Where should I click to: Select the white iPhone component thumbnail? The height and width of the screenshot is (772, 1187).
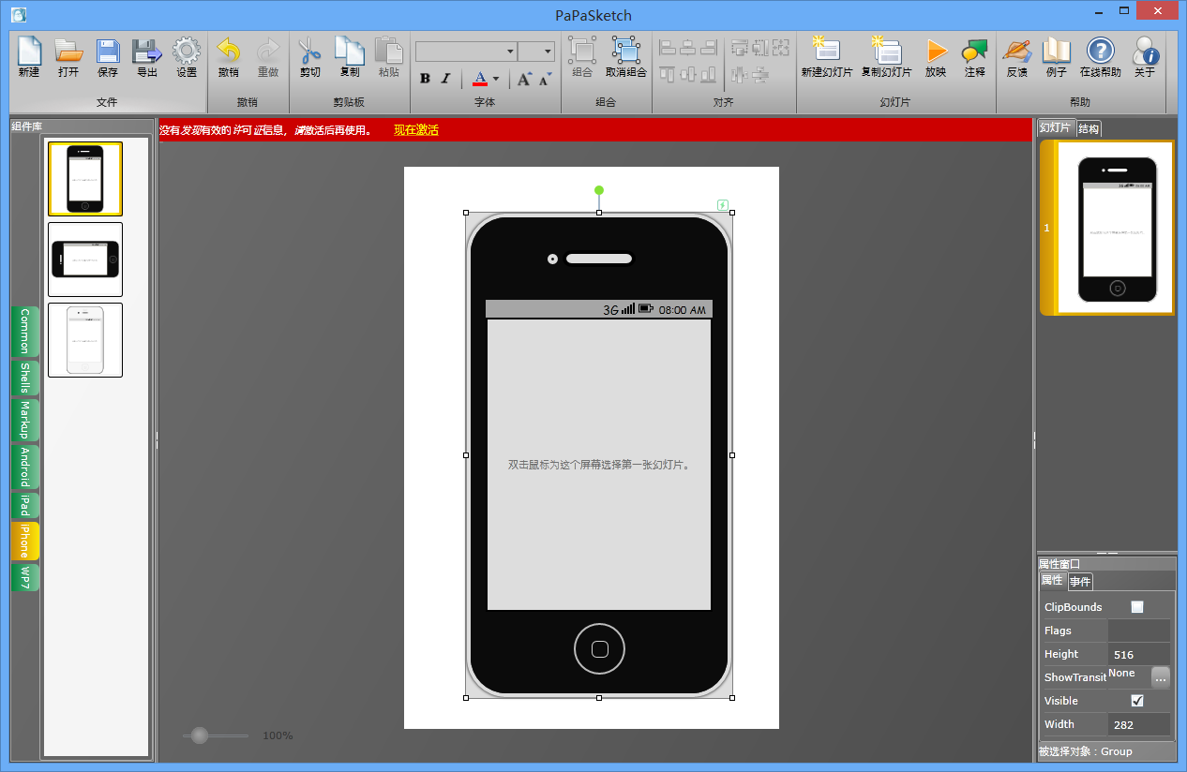85,340
